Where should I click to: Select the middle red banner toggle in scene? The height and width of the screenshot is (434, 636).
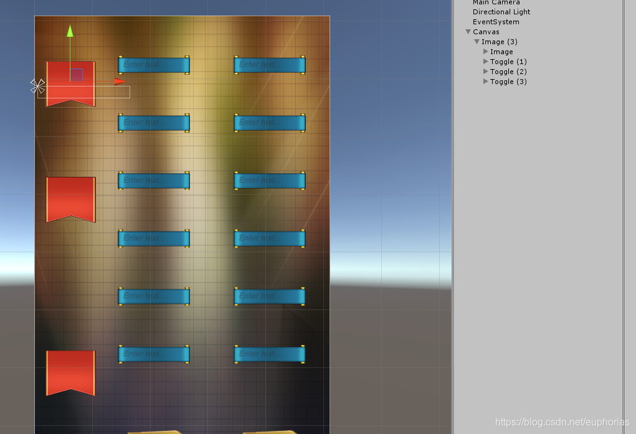(x=71, y=199)
